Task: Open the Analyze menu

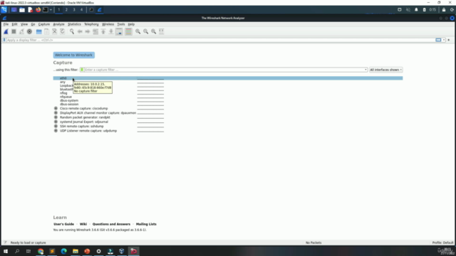Action: coord(58,24)
